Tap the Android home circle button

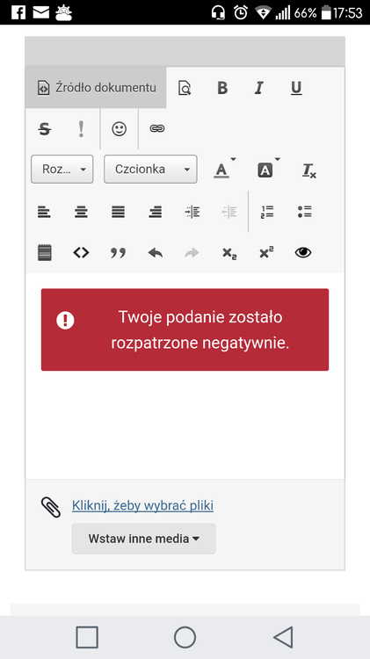185,637
